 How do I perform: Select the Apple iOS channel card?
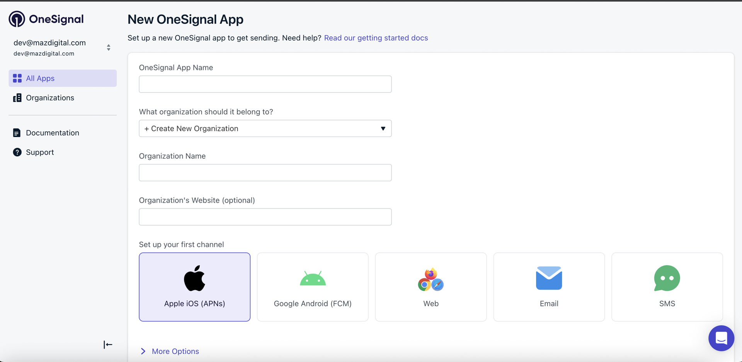point(194,287)
